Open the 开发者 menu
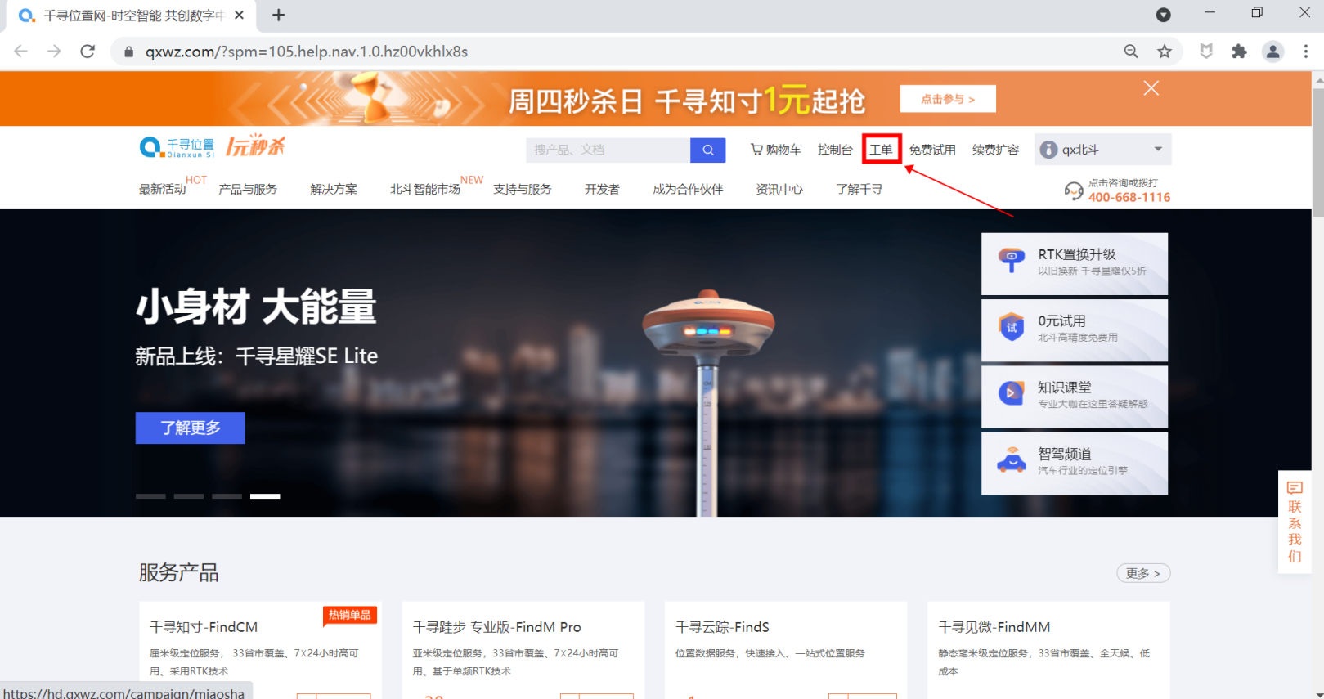The image size is (1324, 699). 602,189
